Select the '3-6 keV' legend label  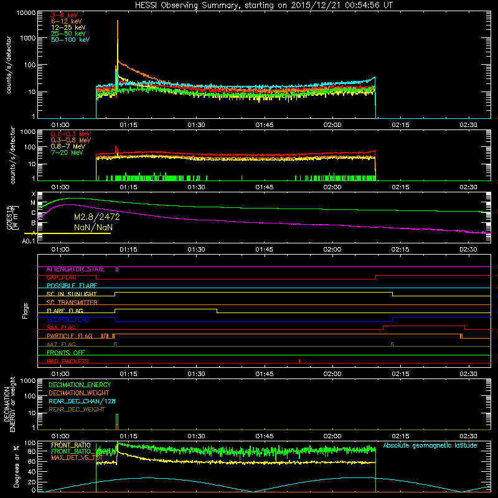coord(65,15)
